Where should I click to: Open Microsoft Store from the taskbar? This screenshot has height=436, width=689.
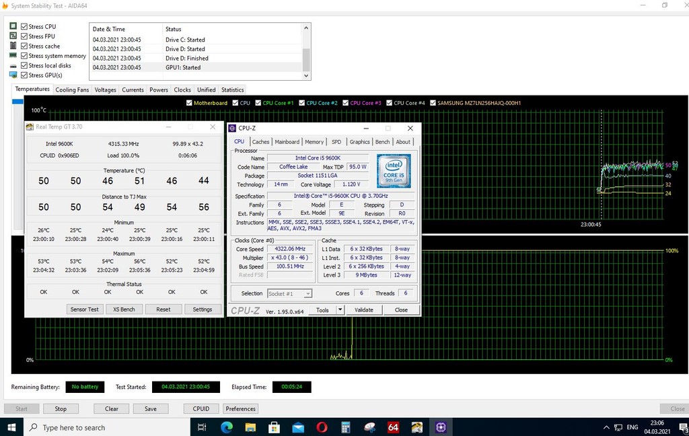point(274,427)
